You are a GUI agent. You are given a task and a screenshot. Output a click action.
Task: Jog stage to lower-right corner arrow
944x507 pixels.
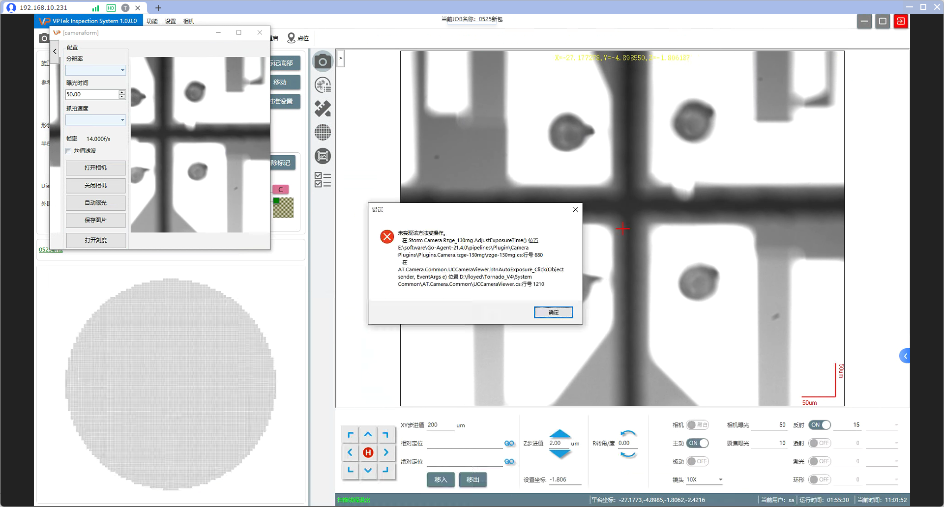coord(386,470)
